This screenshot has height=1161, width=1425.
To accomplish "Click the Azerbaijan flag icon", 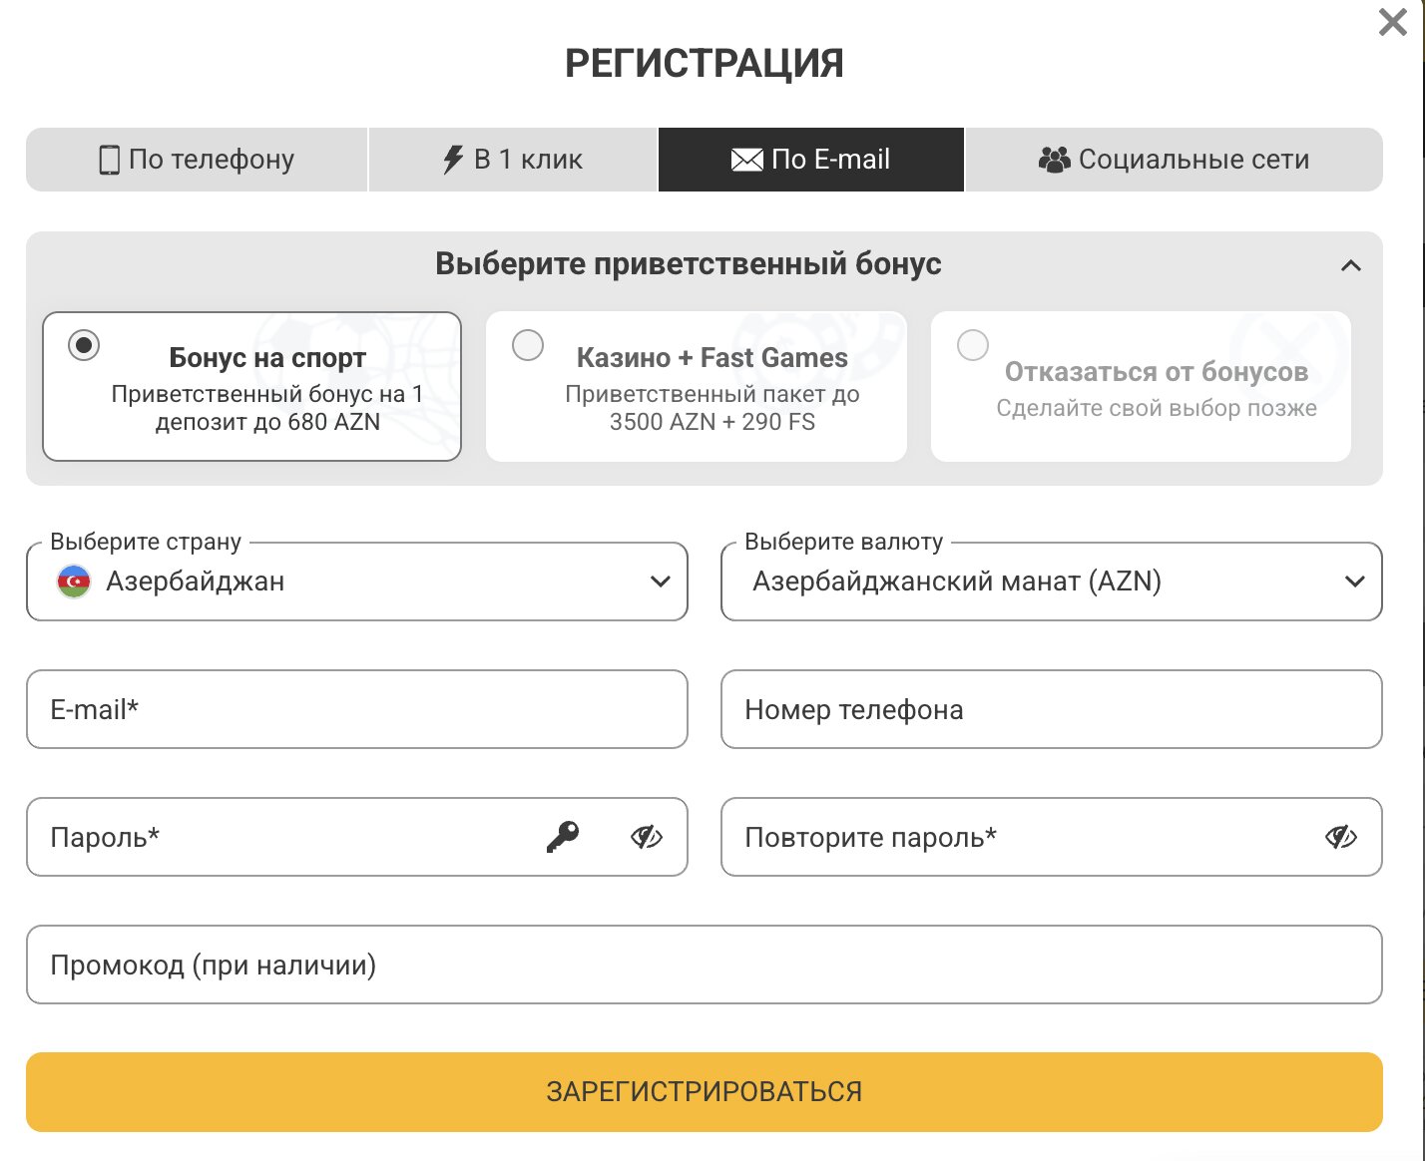I will coord(74,581).
